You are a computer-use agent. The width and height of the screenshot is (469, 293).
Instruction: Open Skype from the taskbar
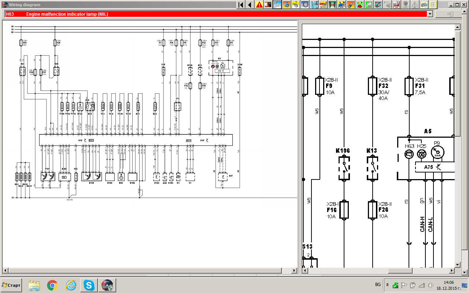click(89, 285)
